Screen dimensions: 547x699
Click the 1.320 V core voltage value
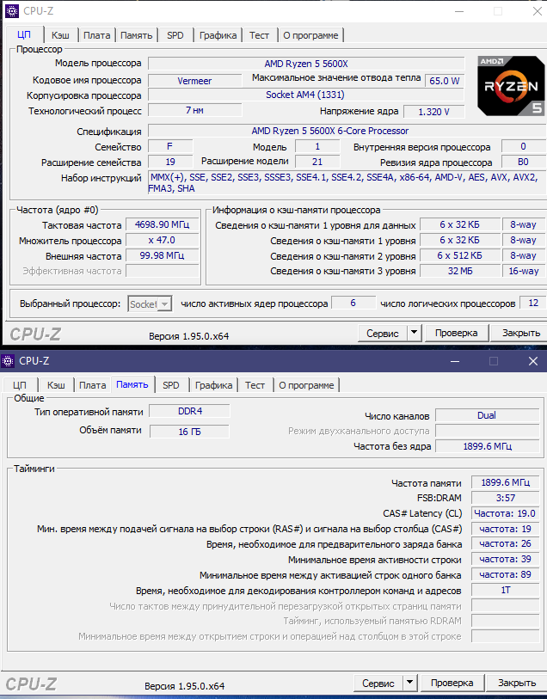[x=433, y=112]
